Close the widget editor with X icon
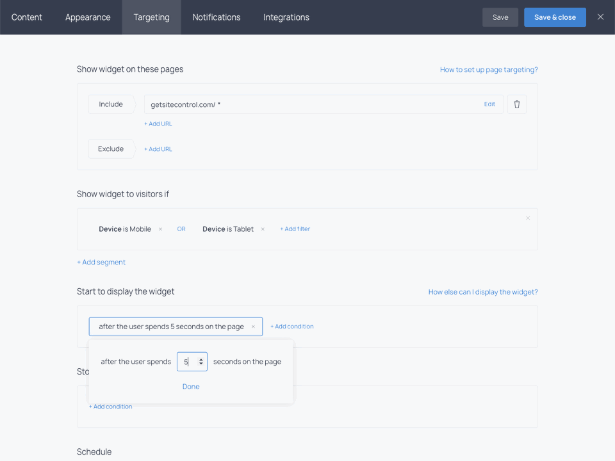615x461 pixels. point(600,17)
